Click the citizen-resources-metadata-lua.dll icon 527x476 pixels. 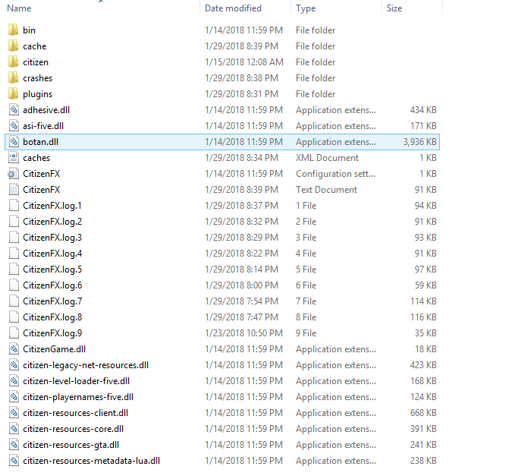pos(14,461)
